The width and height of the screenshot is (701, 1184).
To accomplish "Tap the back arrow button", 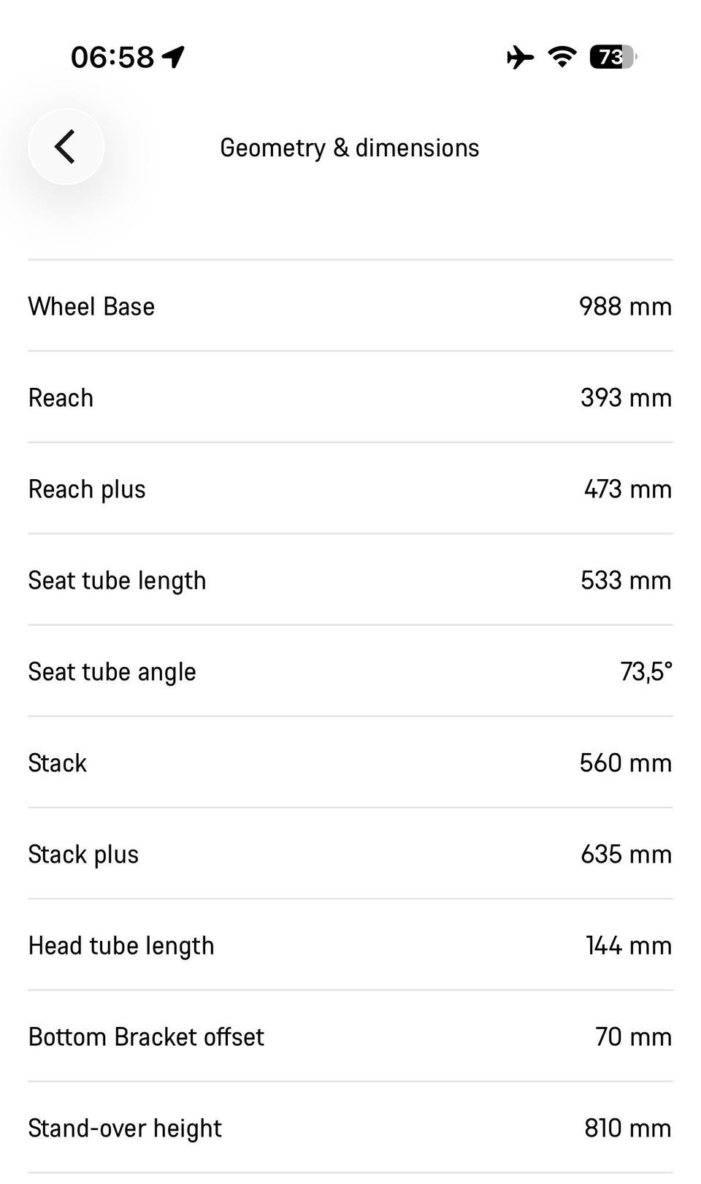I will 66,147.
